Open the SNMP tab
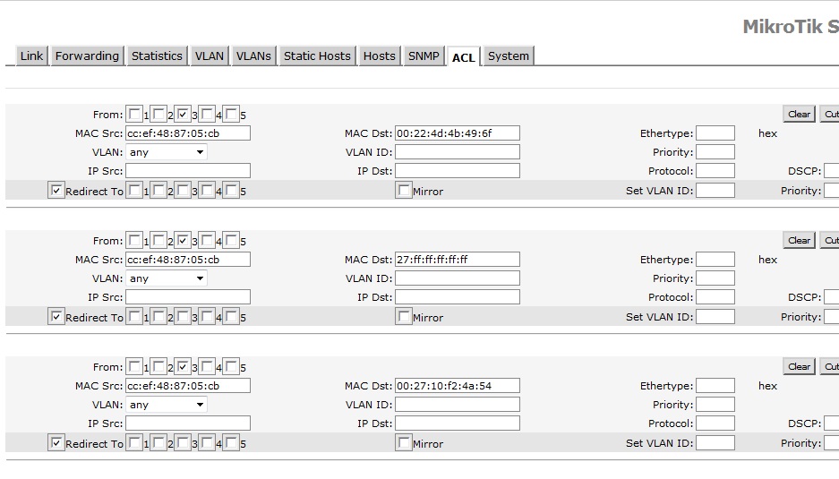This screenshot has width=839, height=479. tap(424, 56)
